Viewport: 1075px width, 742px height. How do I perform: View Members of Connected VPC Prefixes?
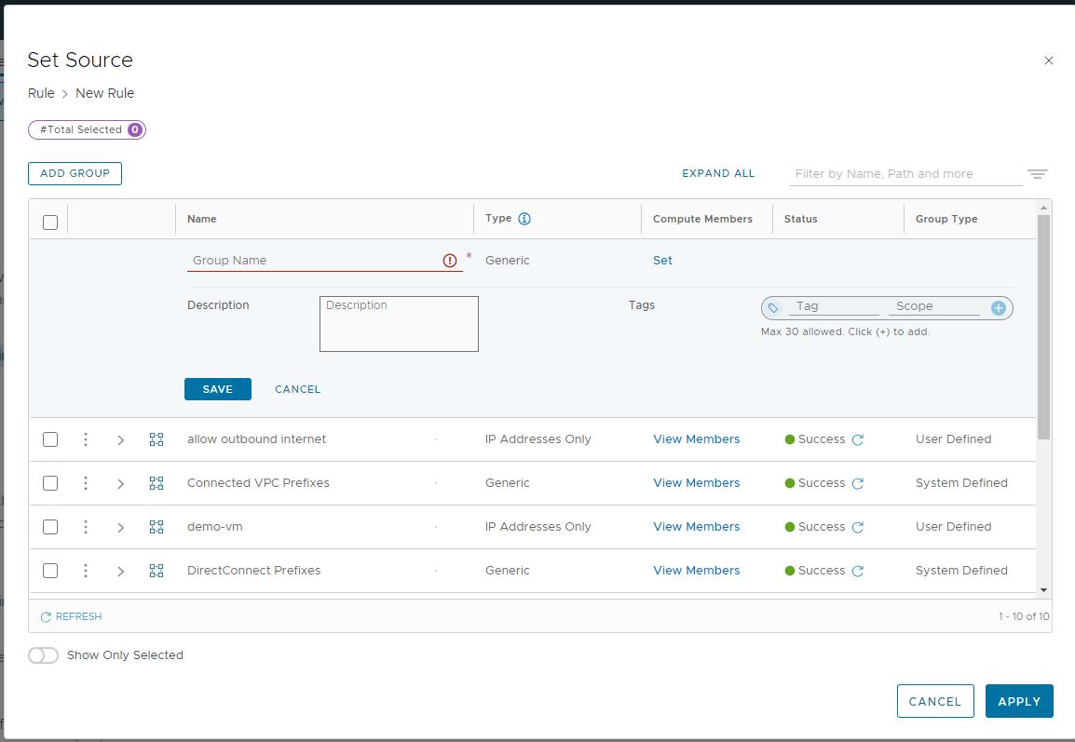pos(696,483)
